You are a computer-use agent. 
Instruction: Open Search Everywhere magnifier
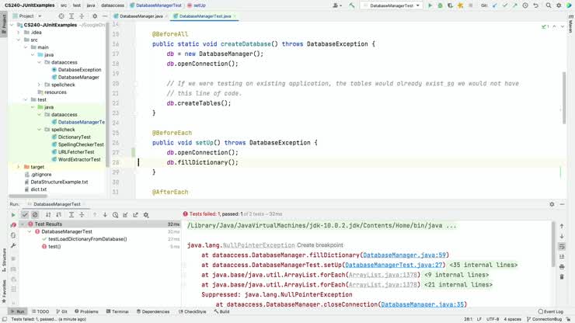tap(549, 5)
